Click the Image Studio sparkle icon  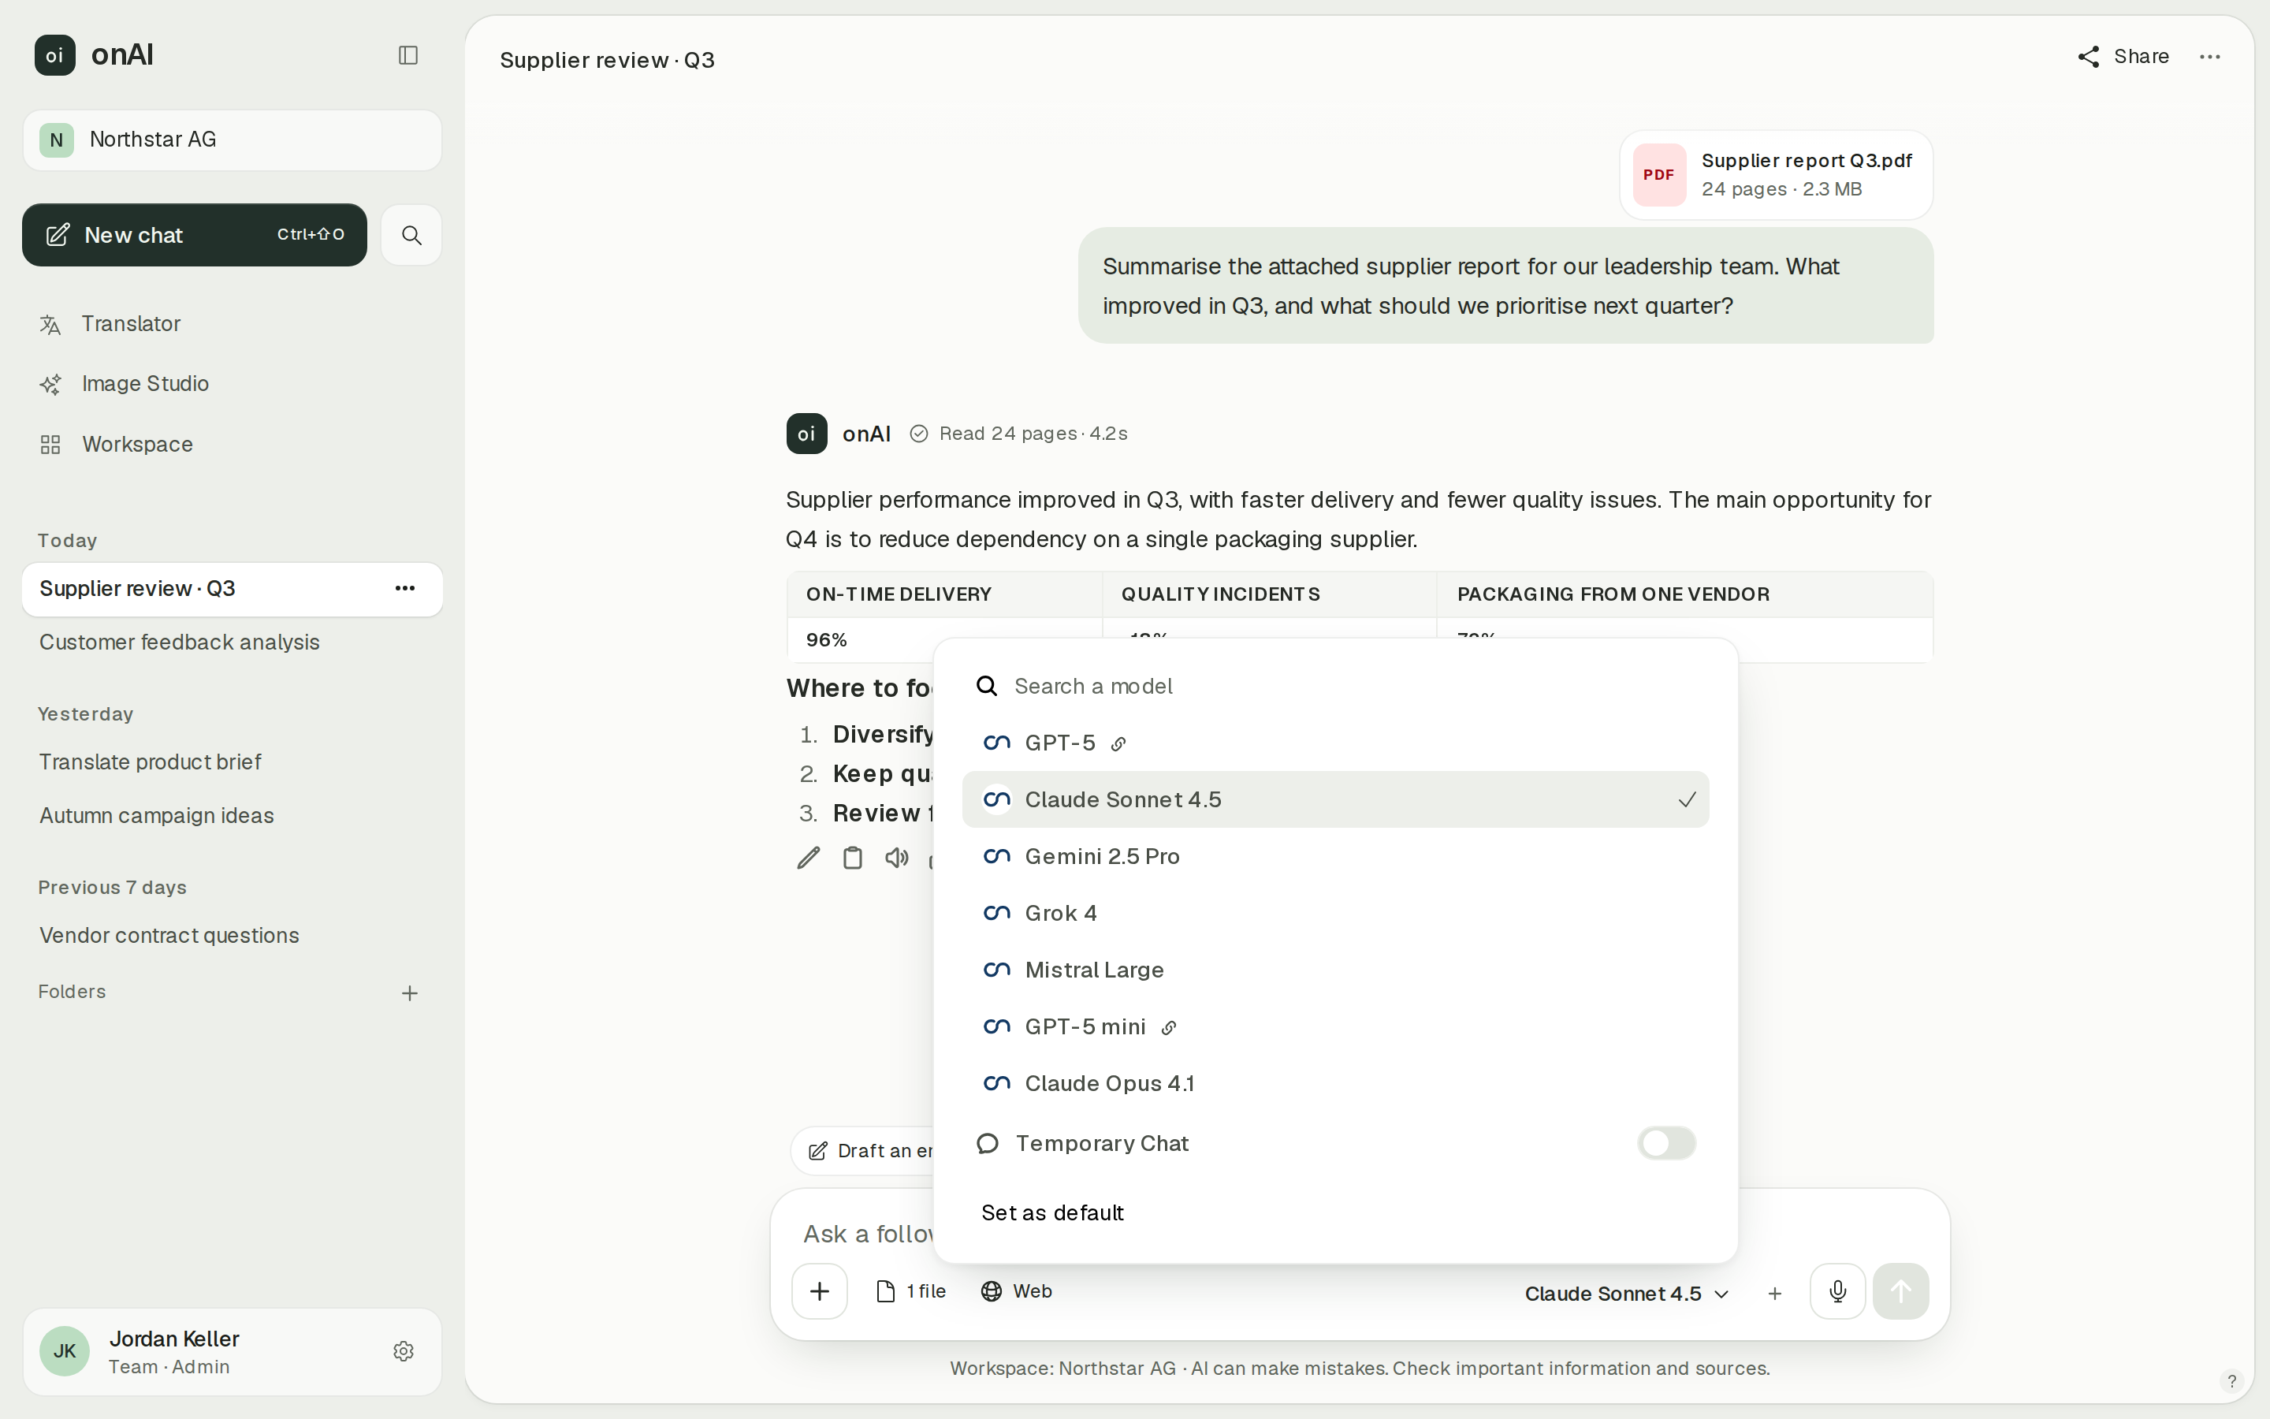[50, 385]
